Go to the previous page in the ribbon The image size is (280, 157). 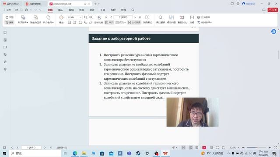[x=111, y=17]
